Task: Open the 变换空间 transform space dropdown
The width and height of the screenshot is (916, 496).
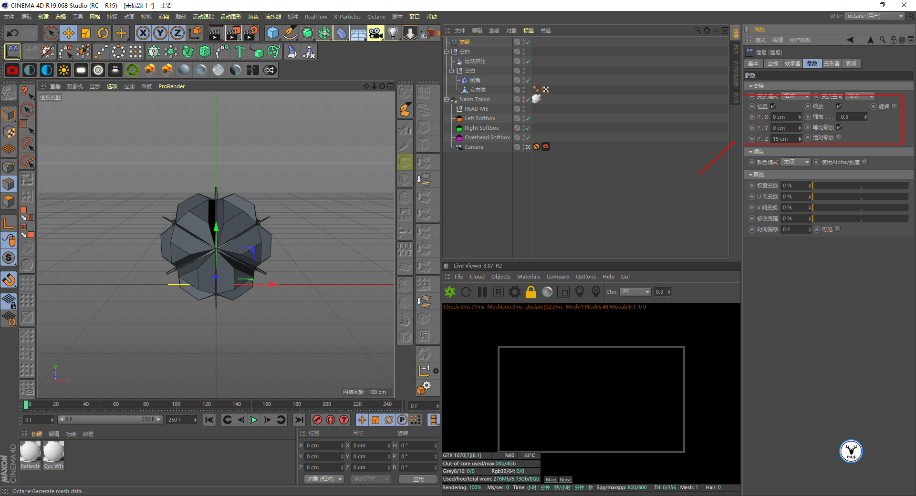Action: [860, 96]
